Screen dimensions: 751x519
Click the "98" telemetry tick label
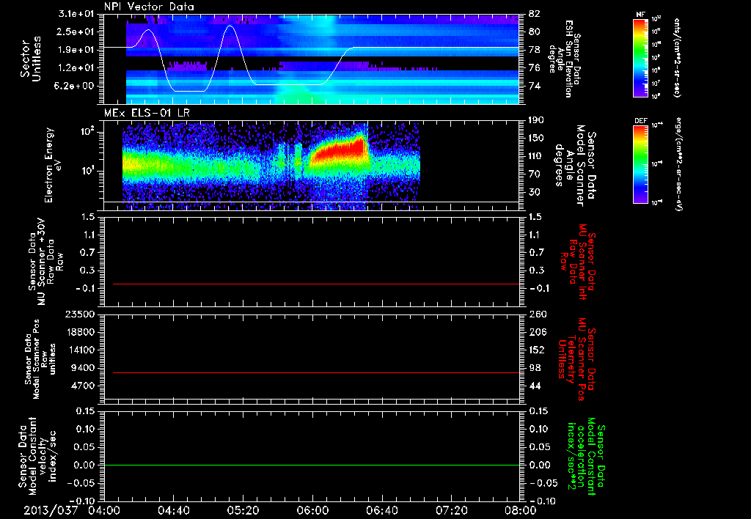tap(534, 368)
